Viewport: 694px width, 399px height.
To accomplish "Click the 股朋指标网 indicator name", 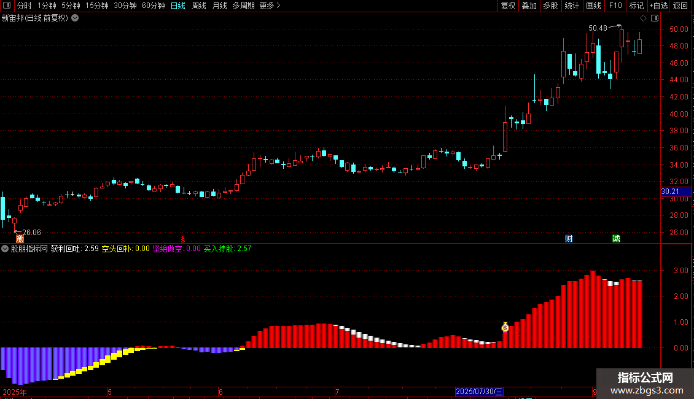I will coord(29,249).
